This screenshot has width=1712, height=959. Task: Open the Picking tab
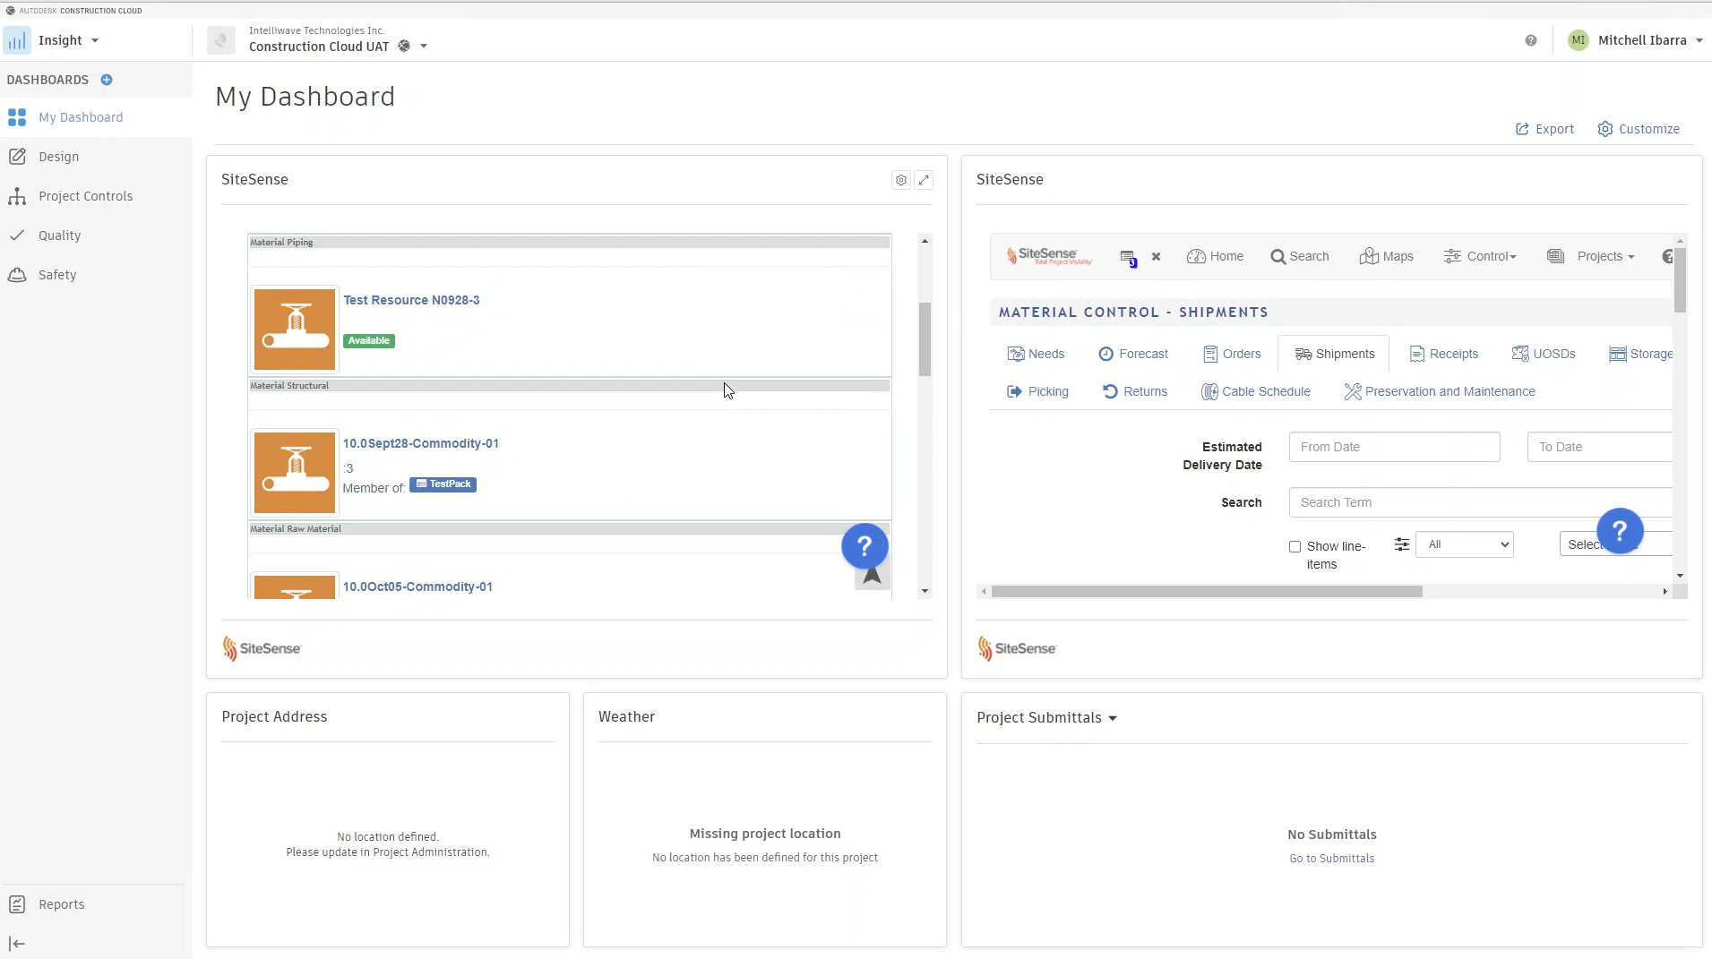point(1037,391)
